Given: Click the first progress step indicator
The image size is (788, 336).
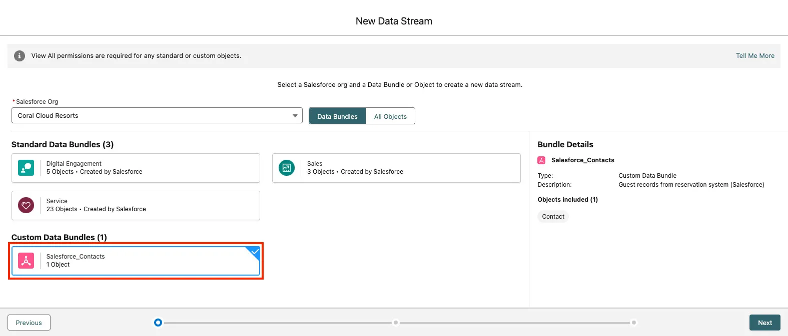Looking at the screenshot, I should click(x=158, y=323).
